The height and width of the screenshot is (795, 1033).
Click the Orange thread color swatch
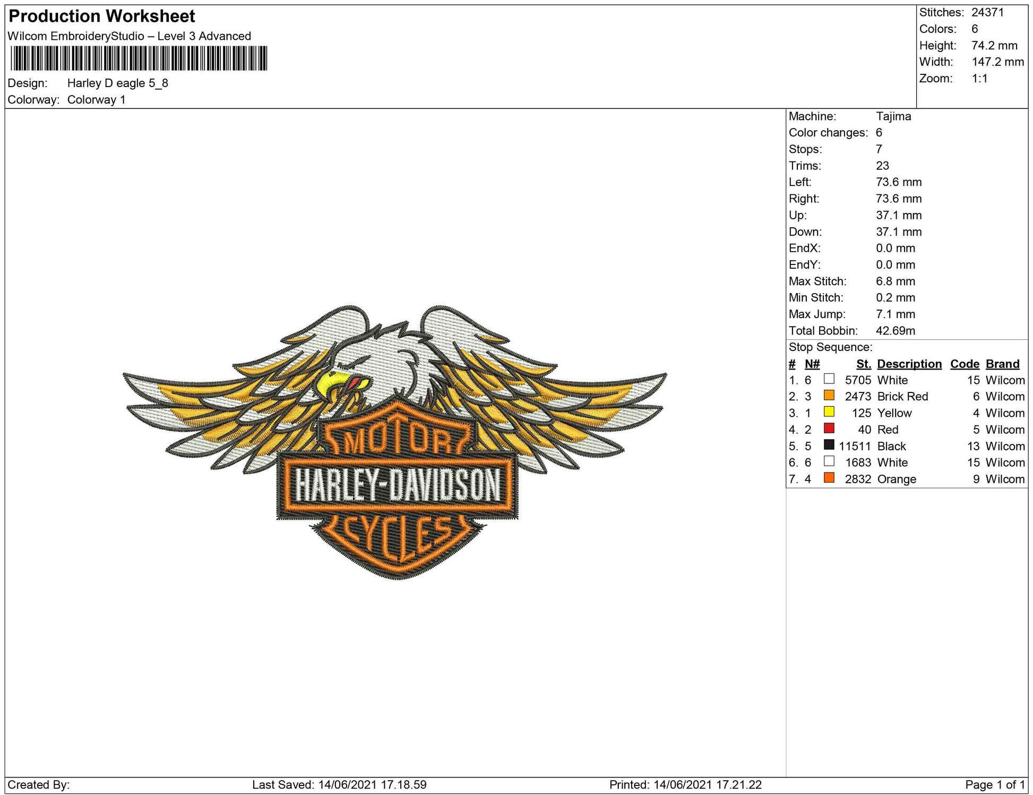829,477
